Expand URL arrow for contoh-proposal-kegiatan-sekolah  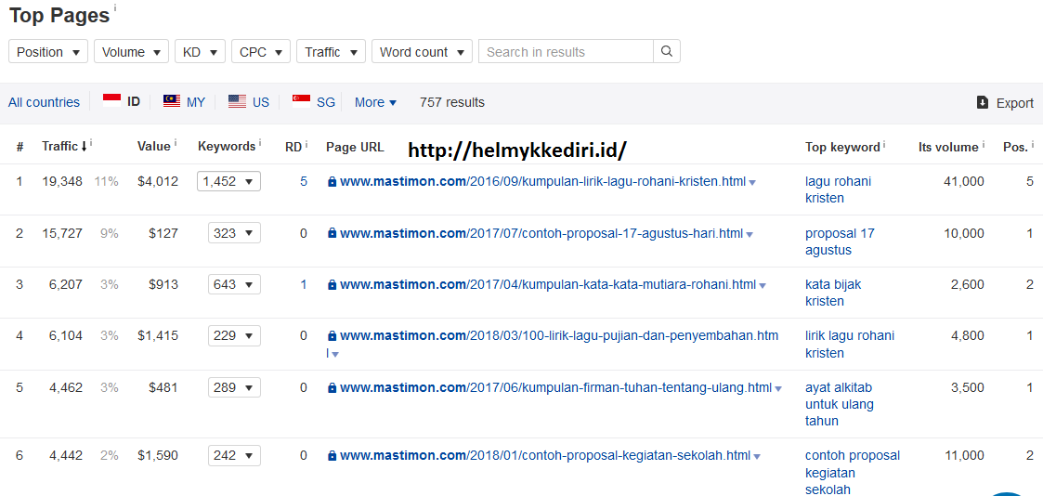click(758, 457)
